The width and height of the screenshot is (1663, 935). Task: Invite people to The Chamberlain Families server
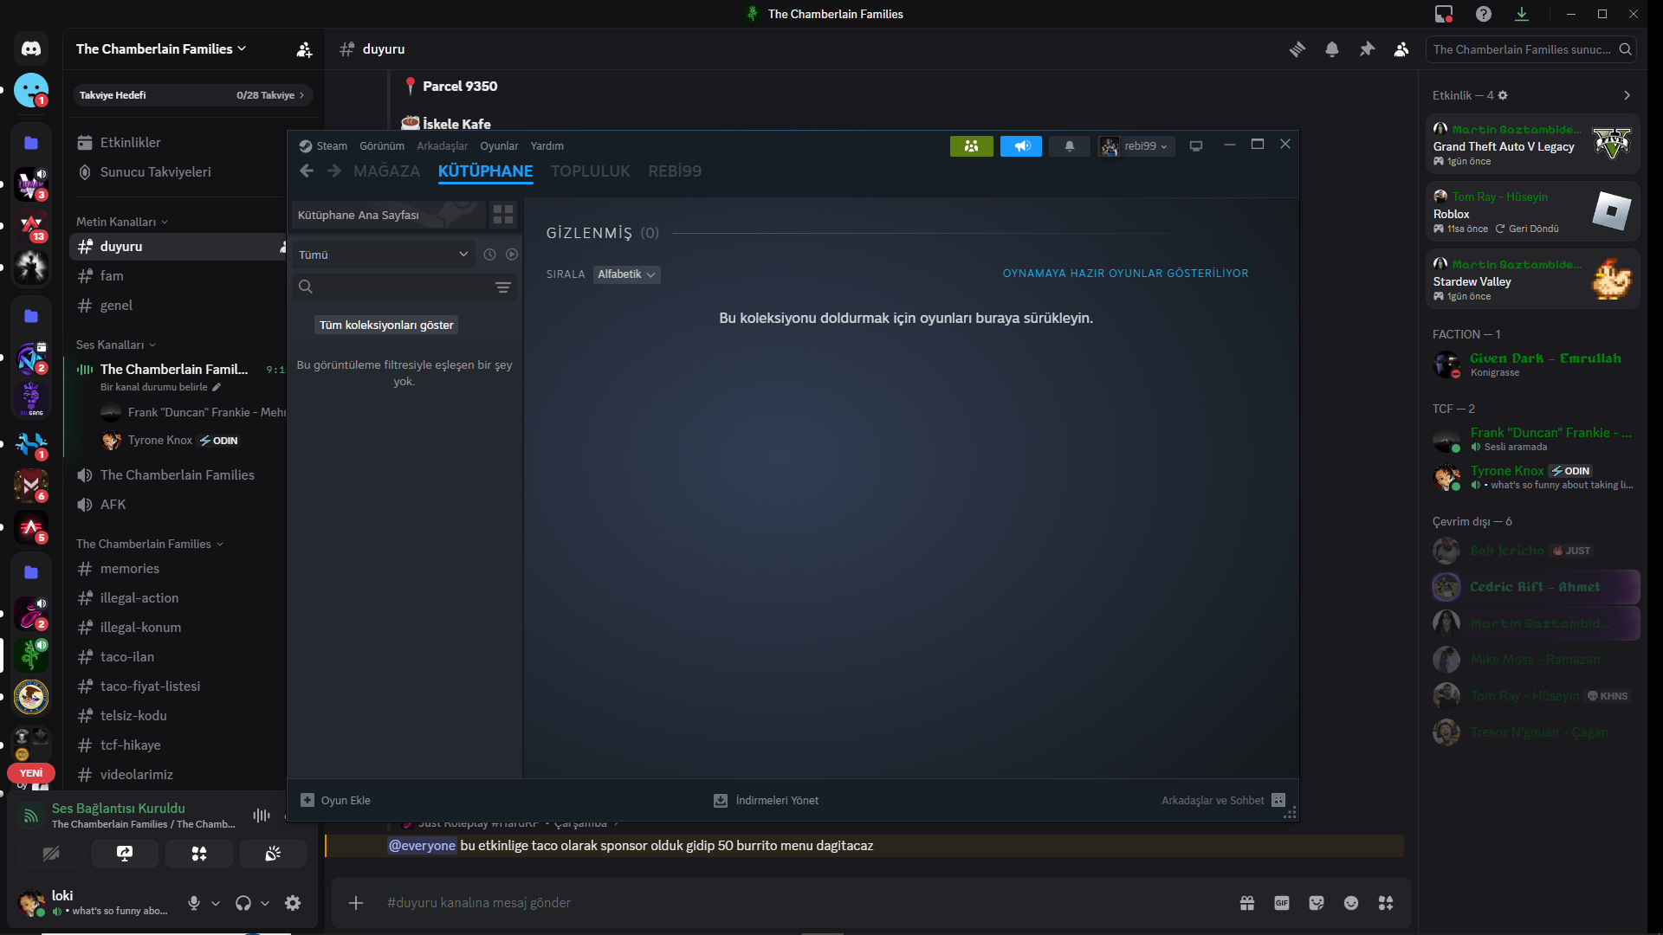[304, 49]
